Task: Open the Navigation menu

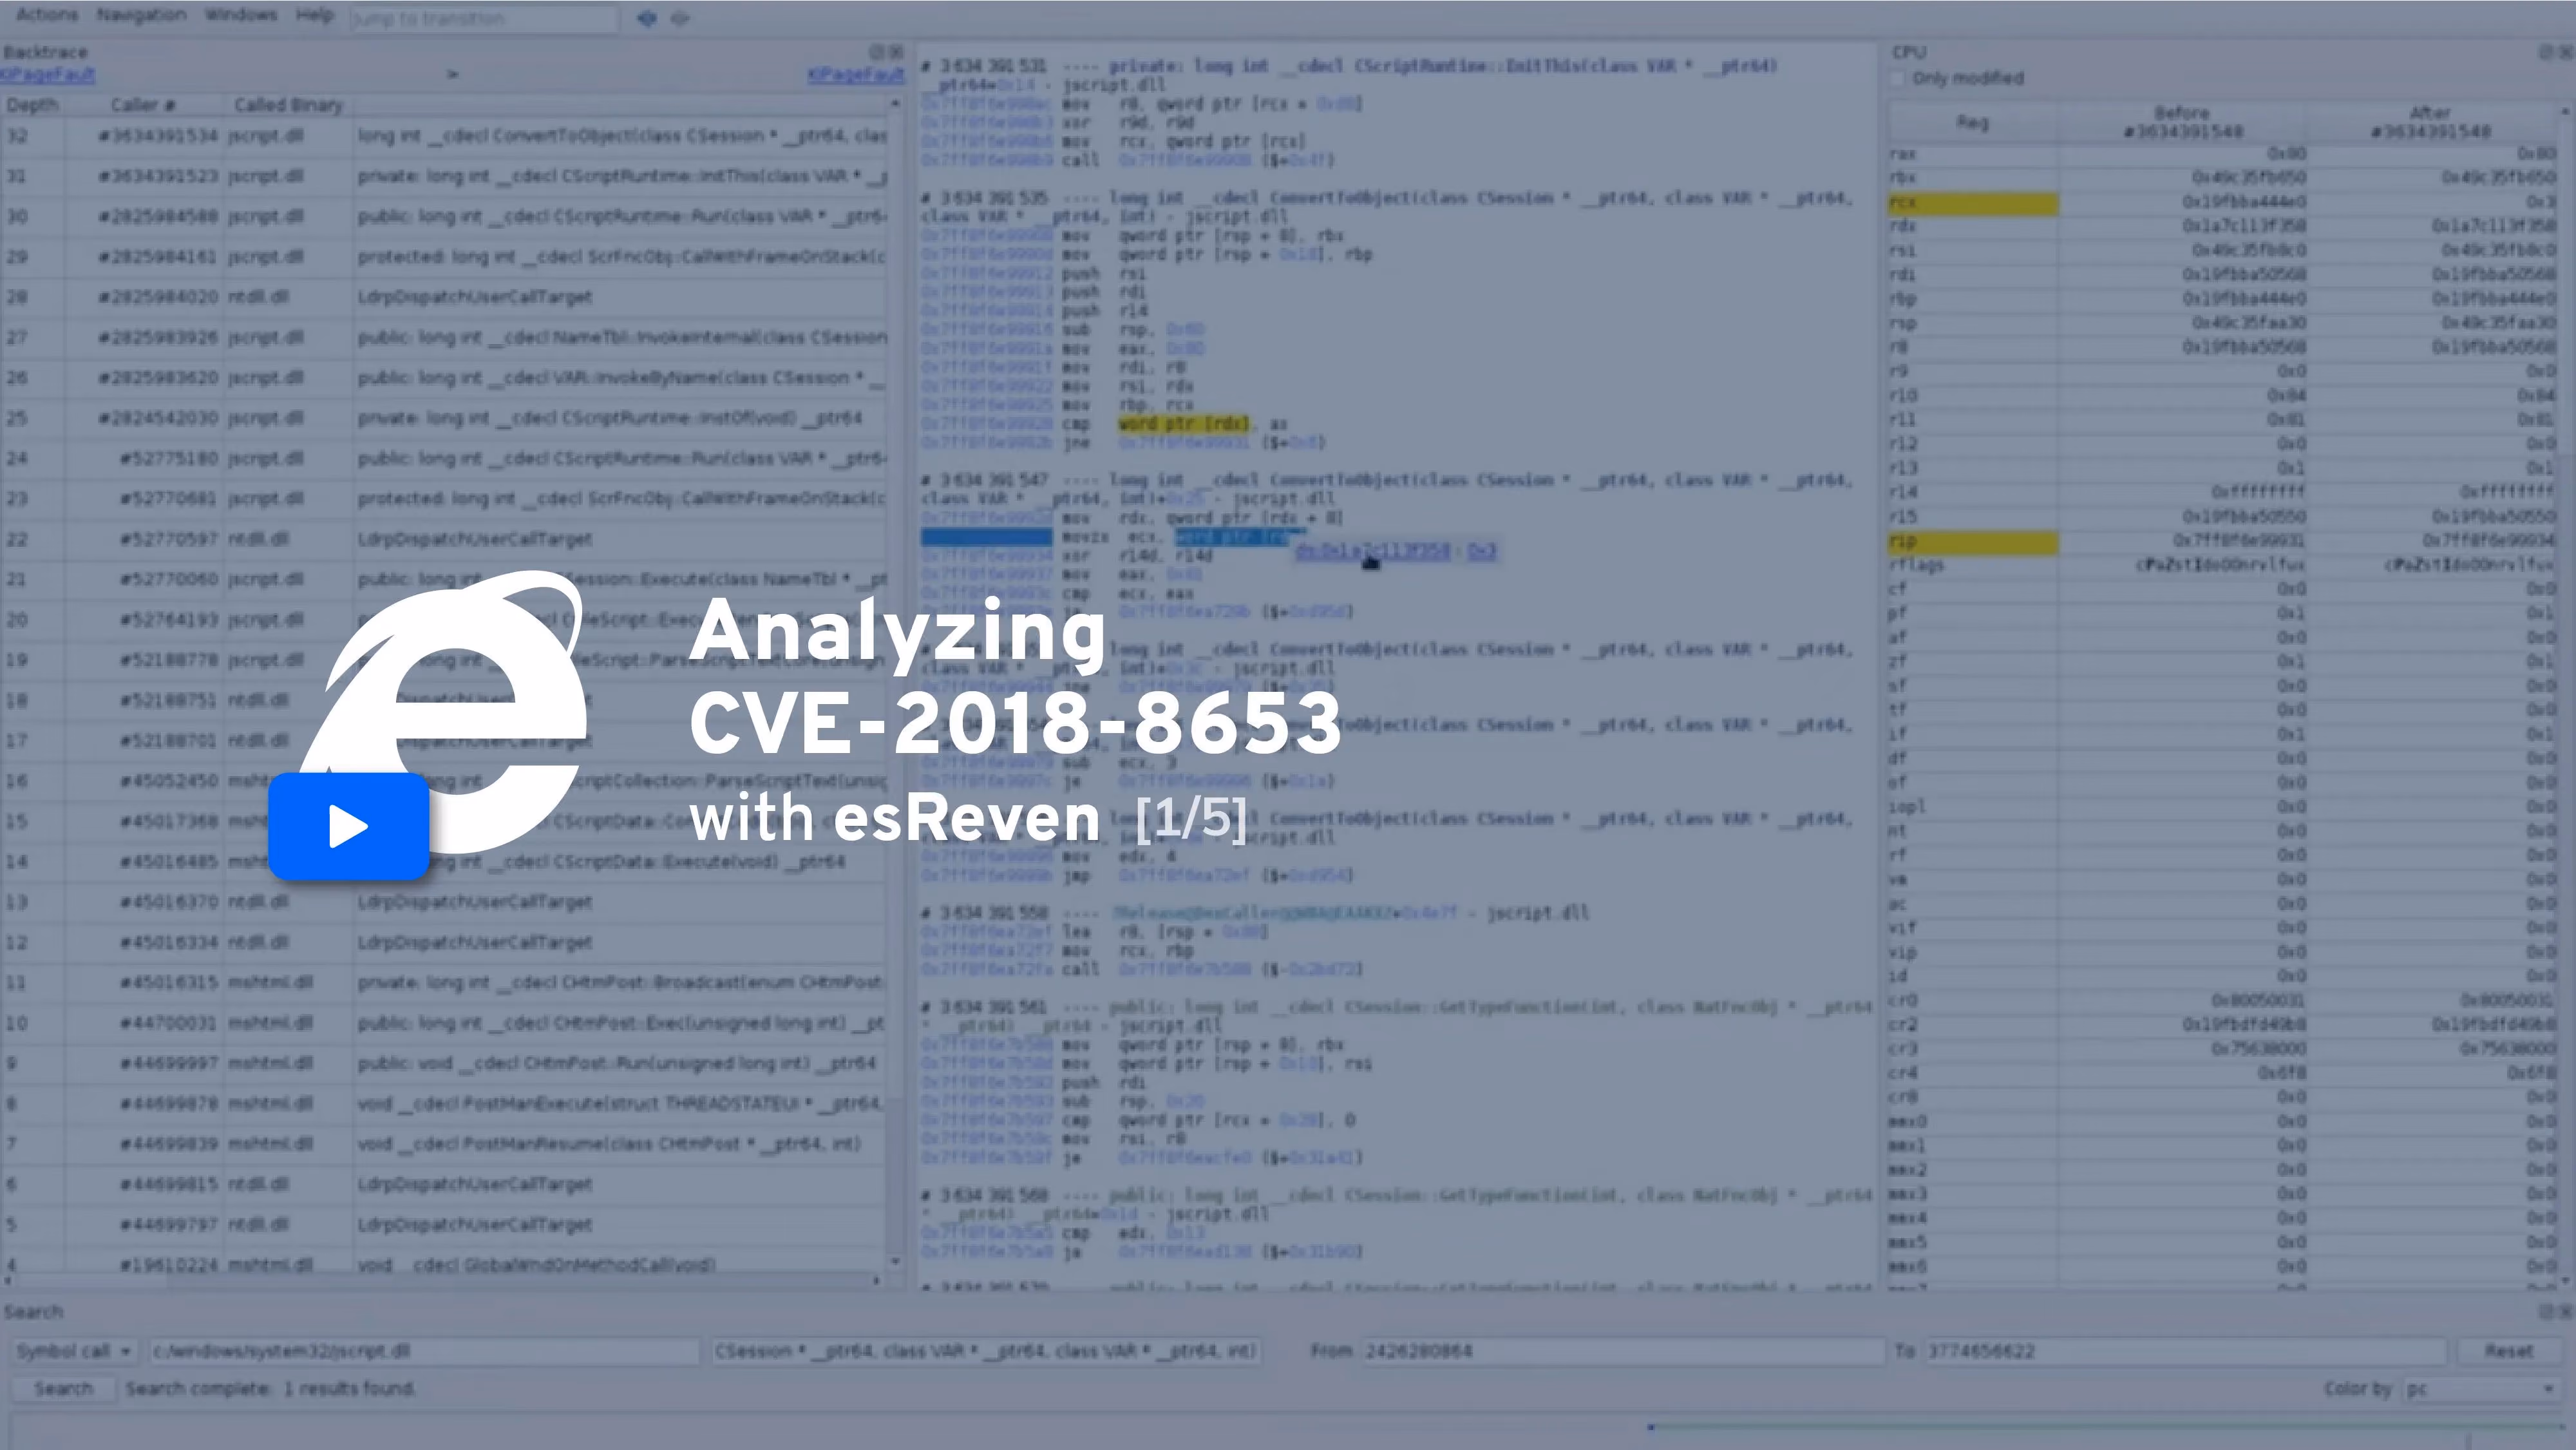Action: coord(141,15)
